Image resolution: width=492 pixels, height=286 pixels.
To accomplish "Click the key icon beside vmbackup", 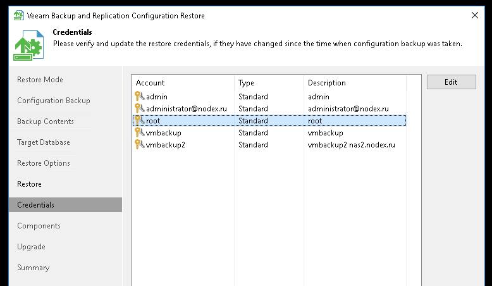I will (x=139, y=132).
